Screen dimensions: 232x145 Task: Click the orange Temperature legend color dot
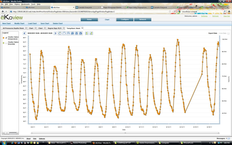[3, 37]
